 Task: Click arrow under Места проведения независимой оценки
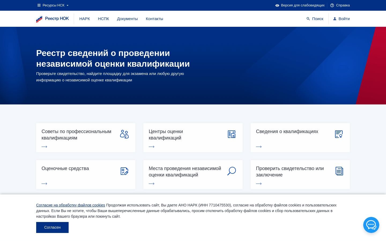152,184
